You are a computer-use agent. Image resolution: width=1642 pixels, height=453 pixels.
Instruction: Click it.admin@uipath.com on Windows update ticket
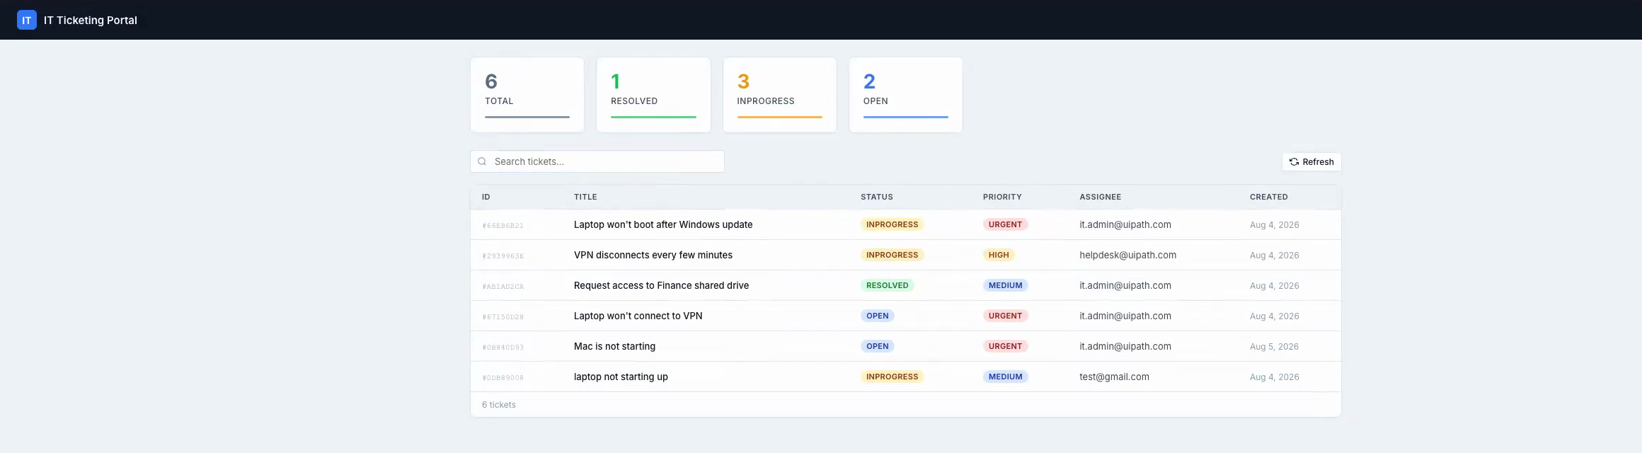coord(1125,224)
